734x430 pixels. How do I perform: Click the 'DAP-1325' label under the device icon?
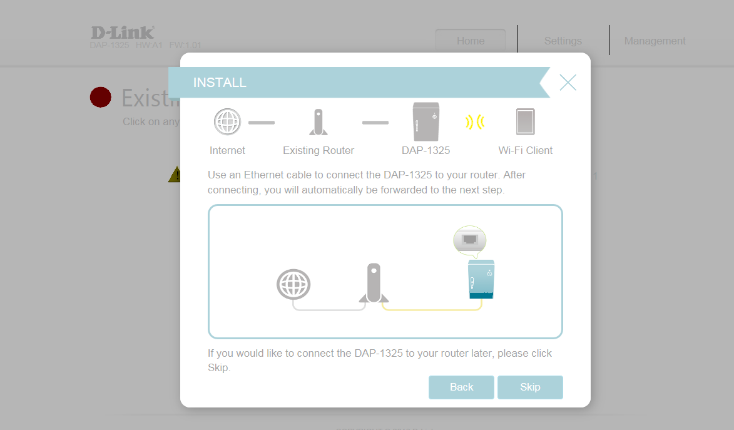click(426, 150)
